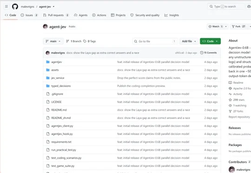Screen dimensions: 251x173
Task: Open the Releases heading link
Action: (x=235, y=128)
